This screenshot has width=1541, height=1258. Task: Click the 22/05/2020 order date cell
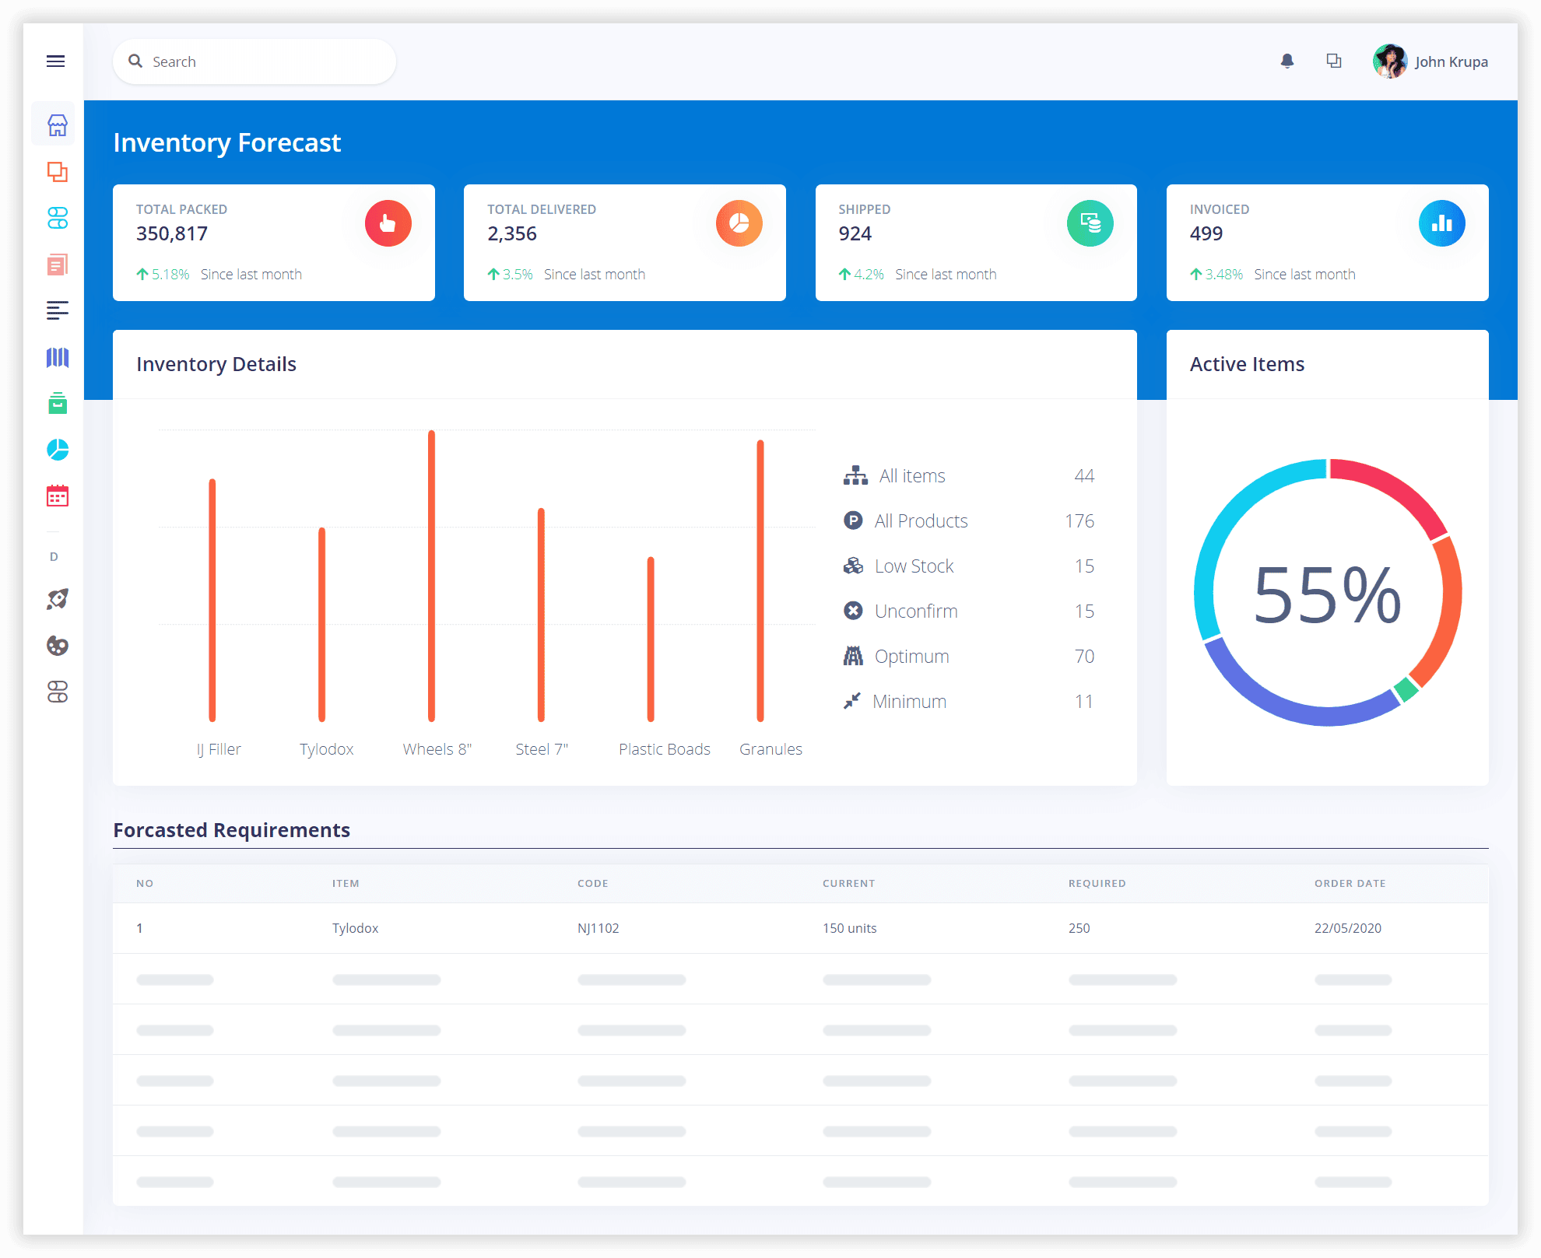(1347, 928)
